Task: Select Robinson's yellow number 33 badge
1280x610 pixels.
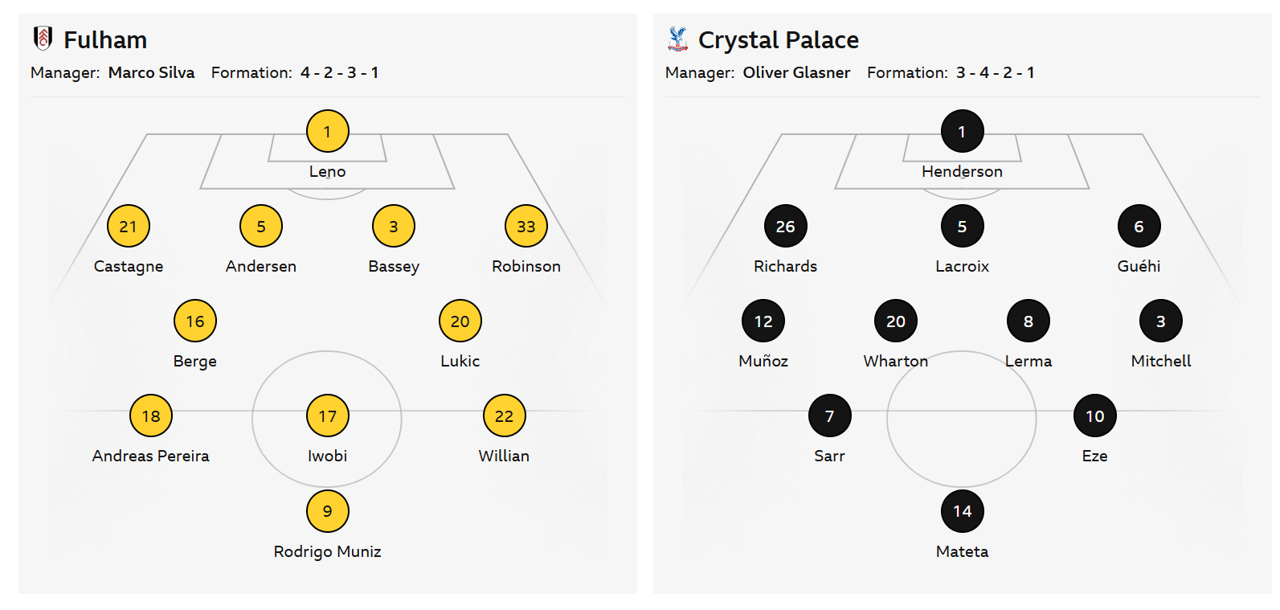Action: (x=526, y=226)
